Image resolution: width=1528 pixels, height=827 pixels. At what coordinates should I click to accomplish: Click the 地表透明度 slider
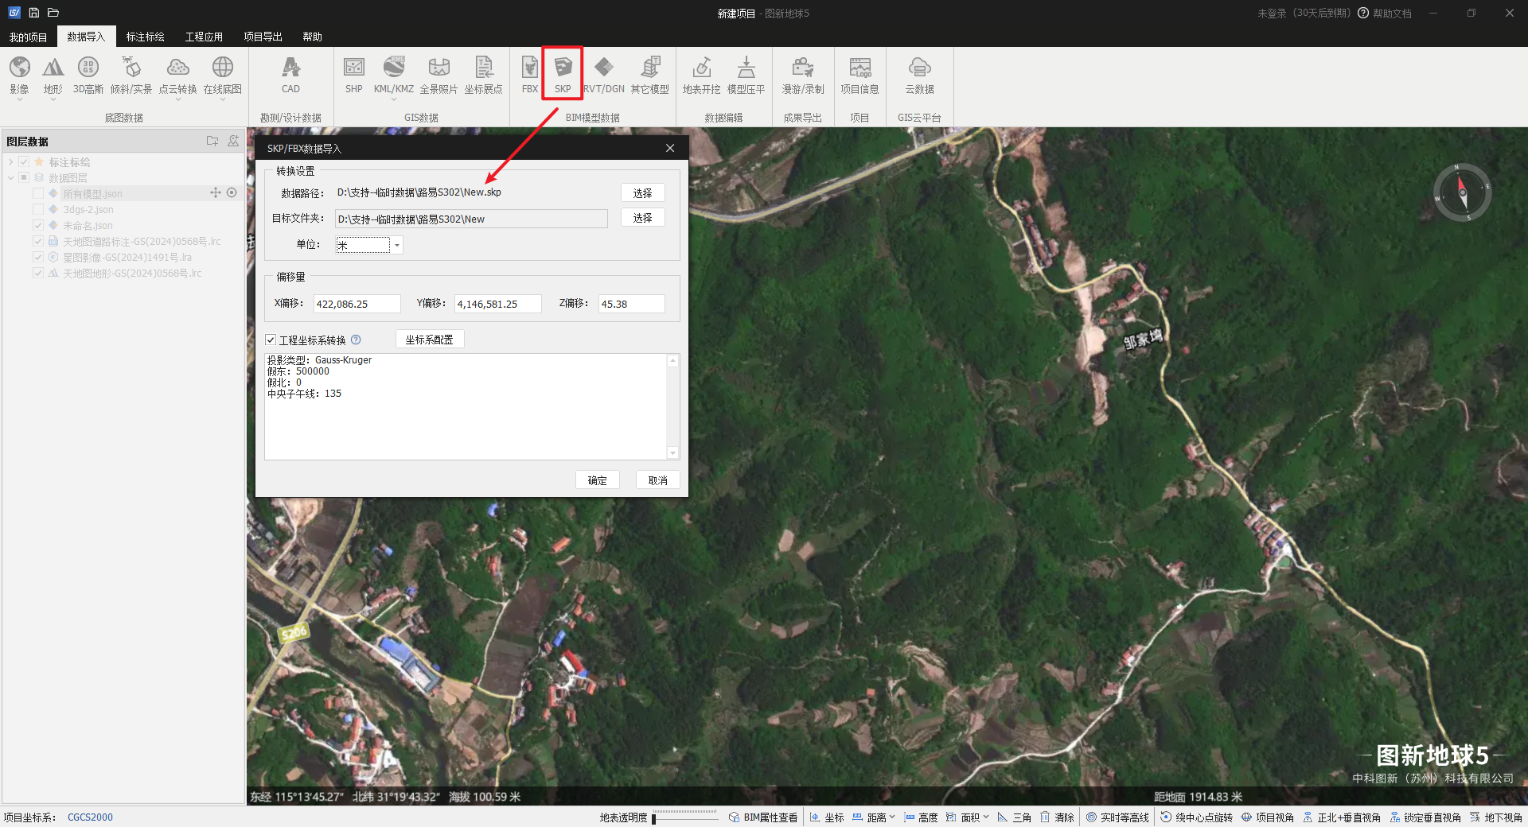[x=684, y=817]
